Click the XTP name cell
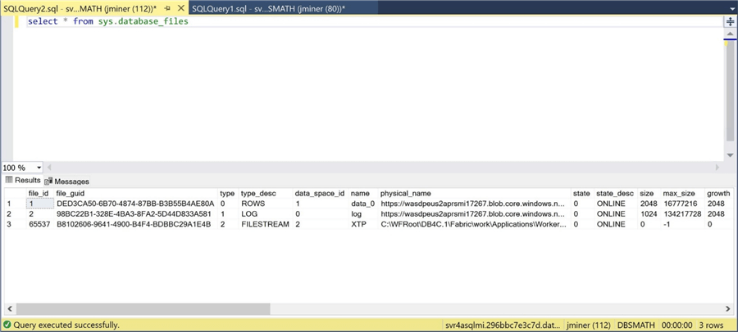This screenshot has width=738, height=332. click(363, 224)
